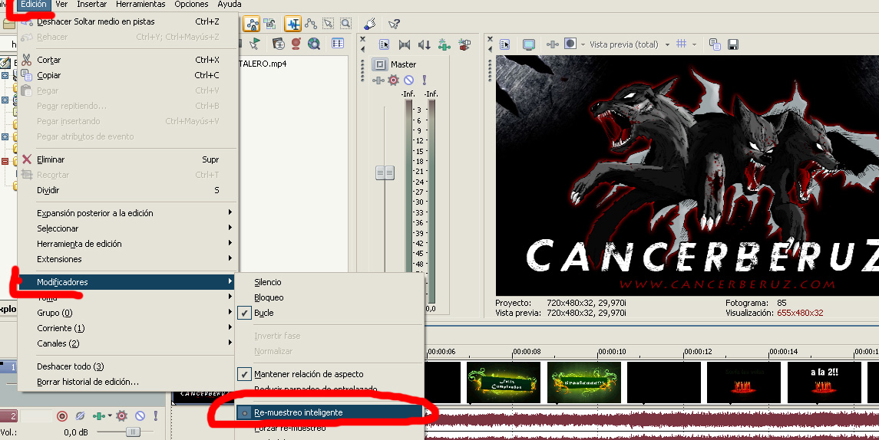Open the Herramienta de edición submenu

(127, 244)
